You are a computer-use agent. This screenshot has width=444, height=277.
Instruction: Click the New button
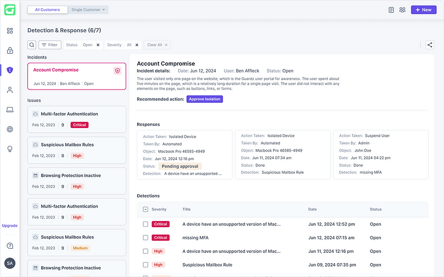tap(423, 10)
